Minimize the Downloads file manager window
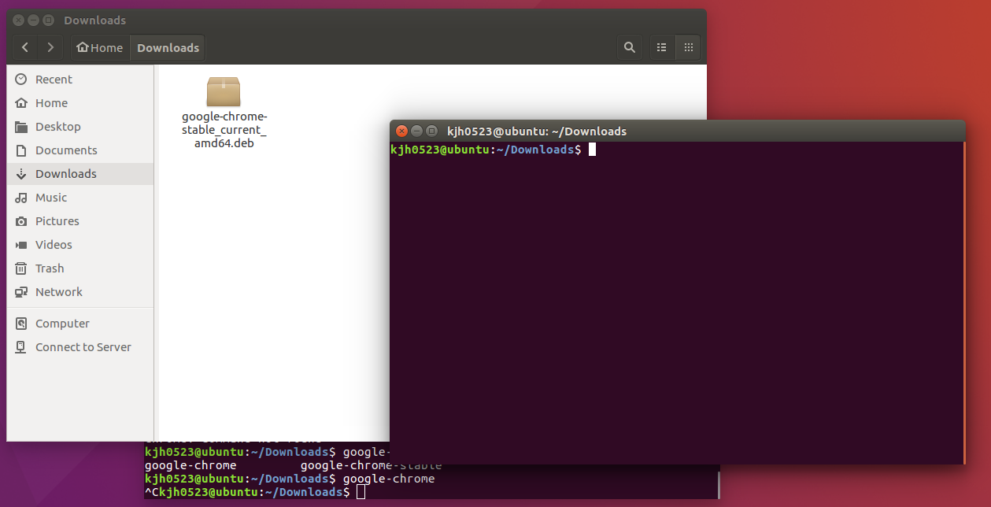 point(34,20)
